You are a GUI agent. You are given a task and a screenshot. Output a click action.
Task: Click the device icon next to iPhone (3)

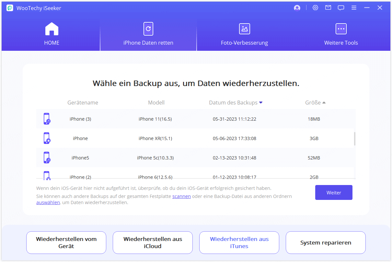pos(47,119)
